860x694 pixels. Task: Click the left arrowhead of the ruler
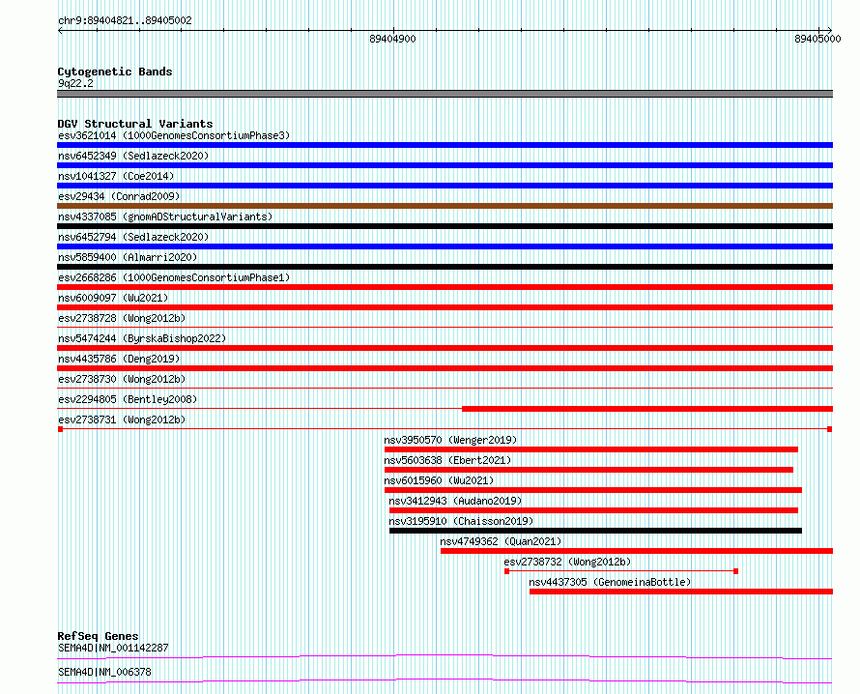[x=60, y=30]
